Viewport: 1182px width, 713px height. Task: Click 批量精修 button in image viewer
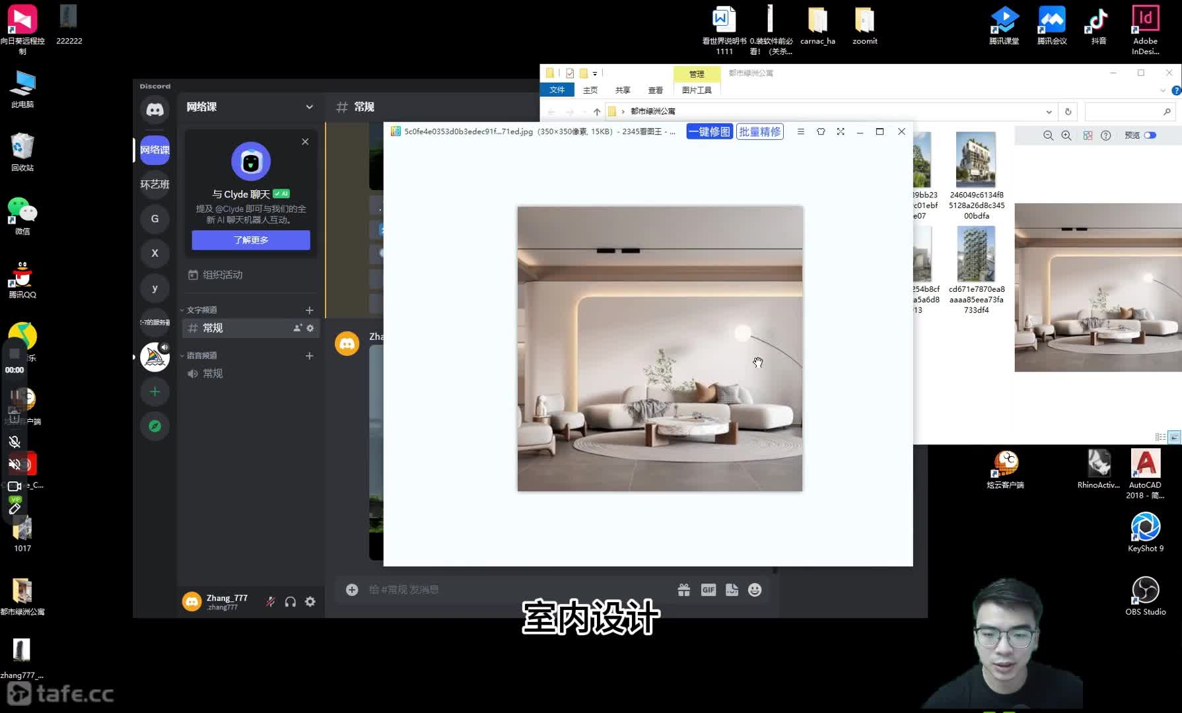point(759,131)
